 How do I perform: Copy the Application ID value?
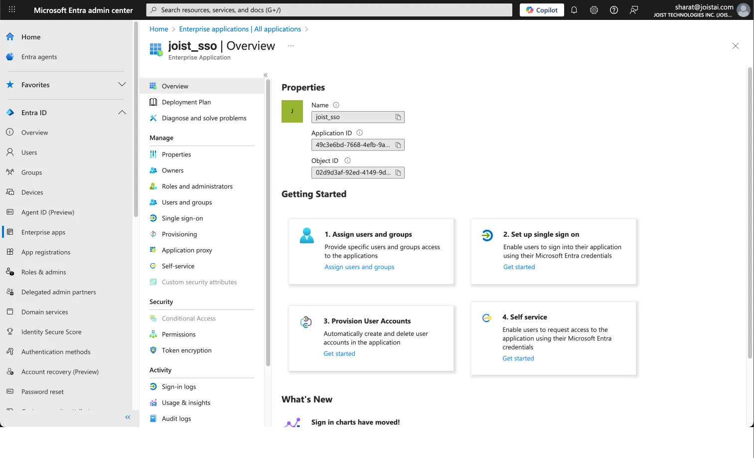click(x=398, y=145)
